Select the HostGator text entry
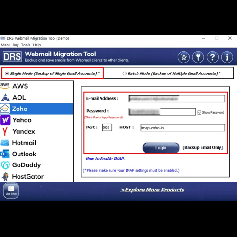This screenshot has height=237, width=237. [x=28, y=177]
